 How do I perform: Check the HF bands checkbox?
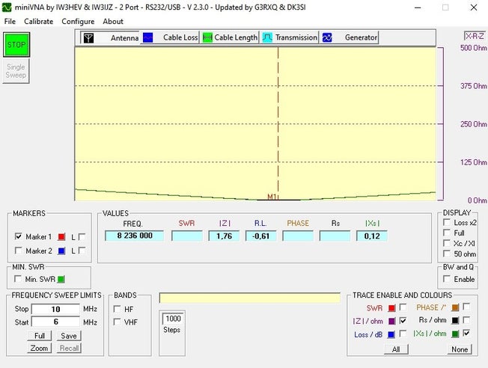coord(118,308)
